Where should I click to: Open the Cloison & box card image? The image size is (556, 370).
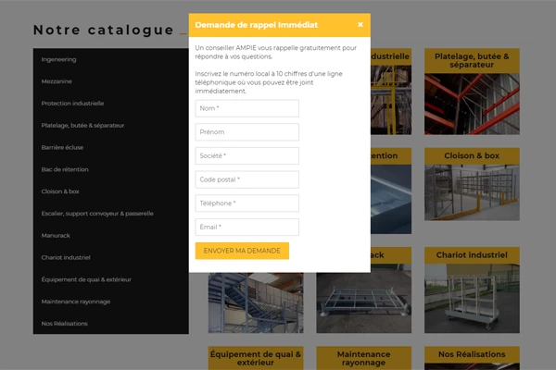click(472, 192)
